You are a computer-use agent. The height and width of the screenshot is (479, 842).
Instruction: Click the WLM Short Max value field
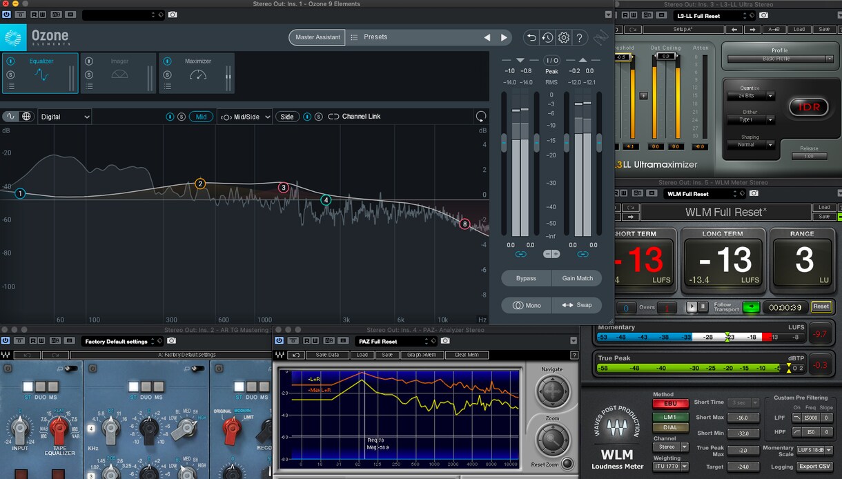tap(745, 418)
